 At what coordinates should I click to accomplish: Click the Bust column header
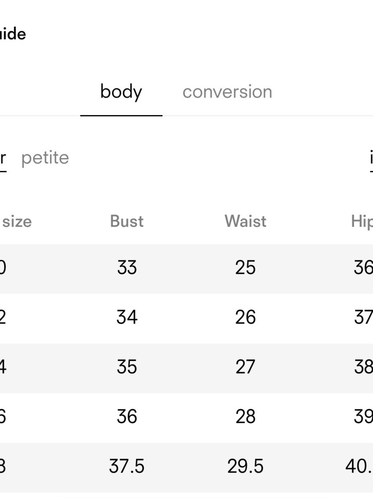pos(127,221)
